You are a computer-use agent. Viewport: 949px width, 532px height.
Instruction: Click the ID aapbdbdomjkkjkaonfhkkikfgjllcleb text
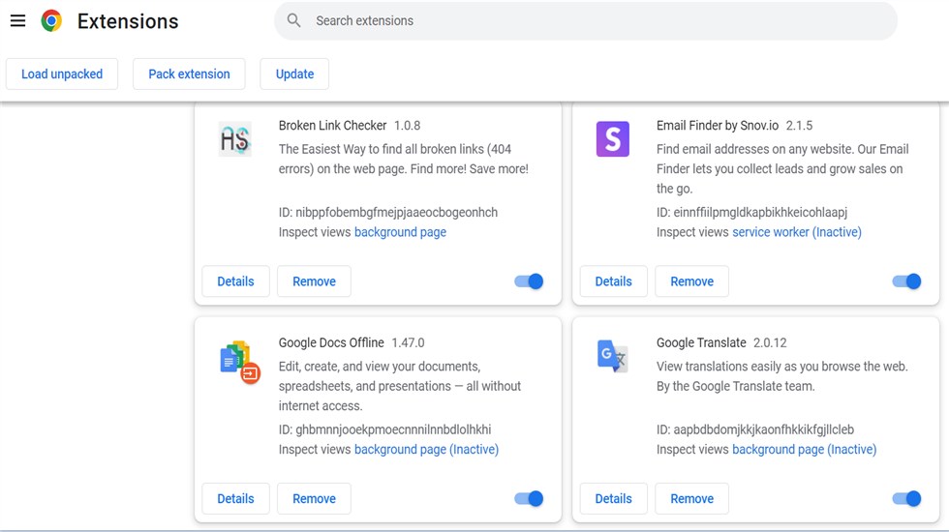[755, 429]
